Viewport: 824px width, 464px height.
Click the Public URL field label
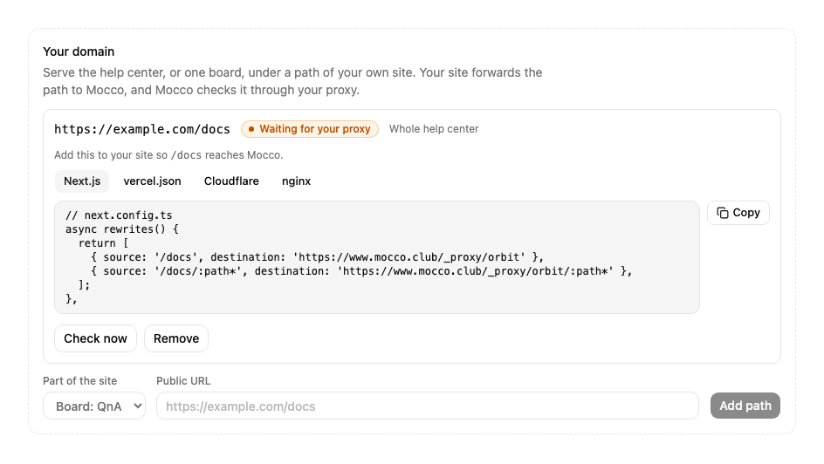coord(183,381)
